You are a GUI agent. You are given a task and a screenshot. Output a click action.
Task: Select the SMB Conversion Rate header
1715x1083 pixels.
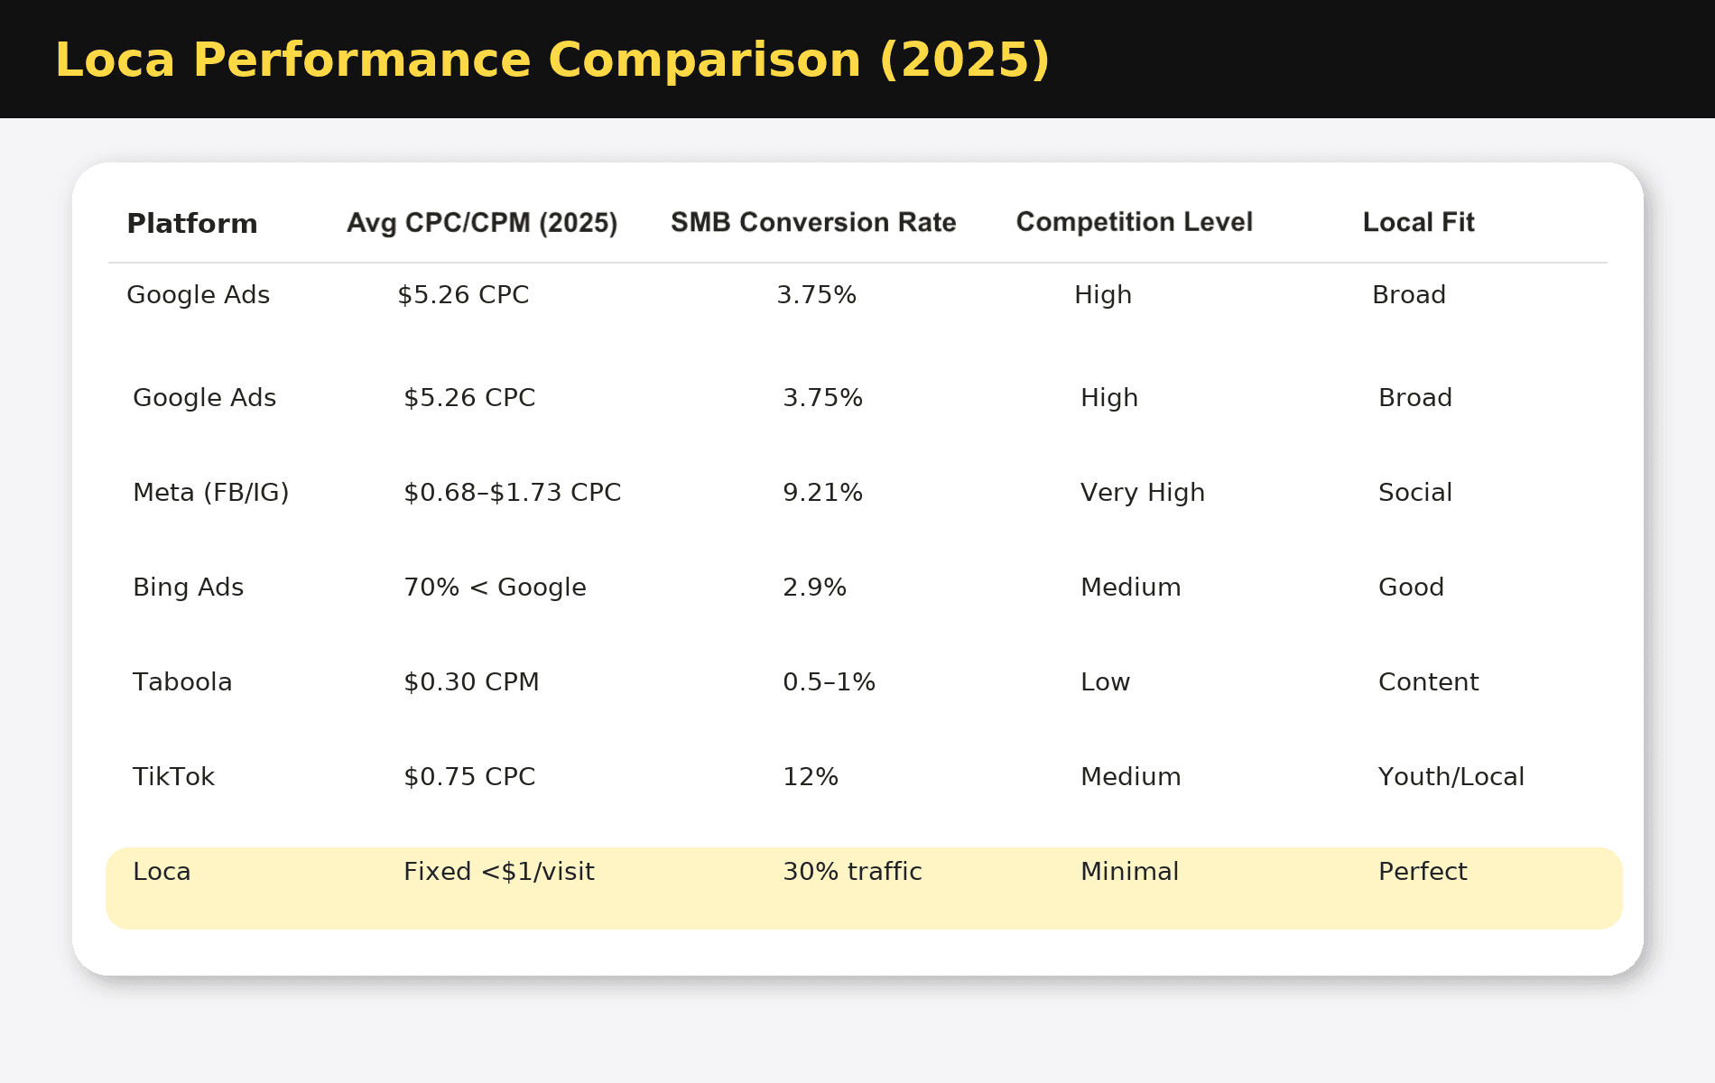[813, 223]
